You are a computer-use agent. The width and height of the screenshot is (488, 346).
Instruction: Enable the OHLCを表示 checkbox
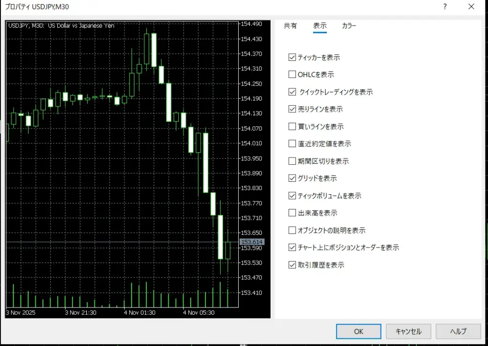click(292, 74)
